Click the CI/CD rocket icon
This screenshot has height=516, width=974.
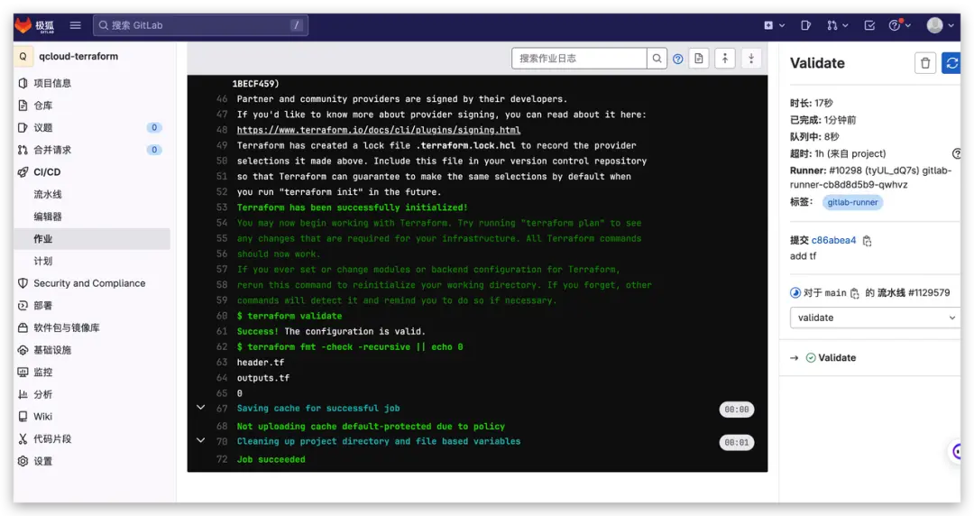pos(23,172)
